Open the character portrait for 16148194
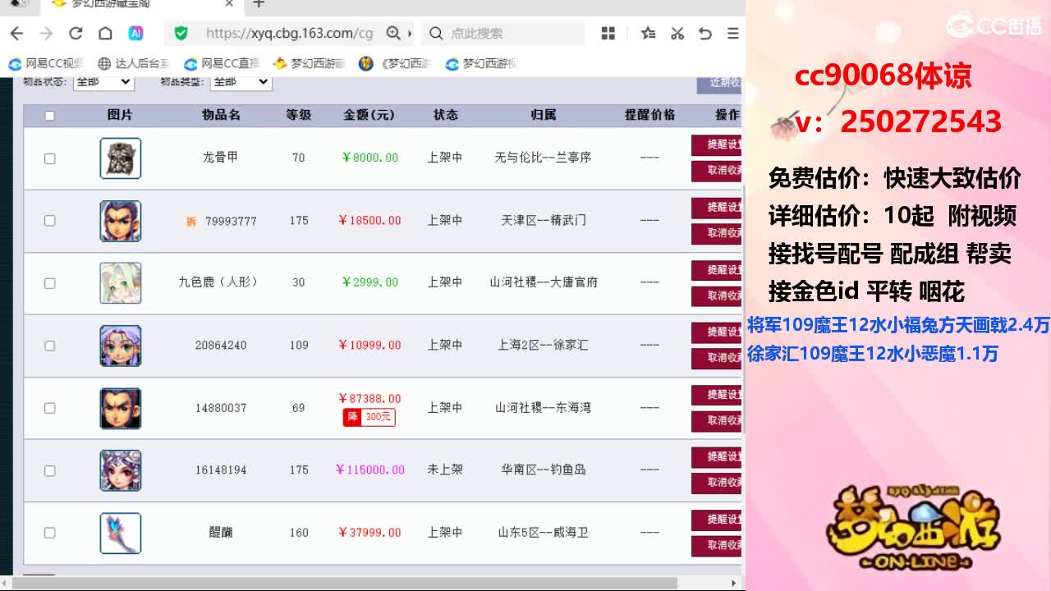Screen dimensions: 1051x591 (x=121, y=470)
